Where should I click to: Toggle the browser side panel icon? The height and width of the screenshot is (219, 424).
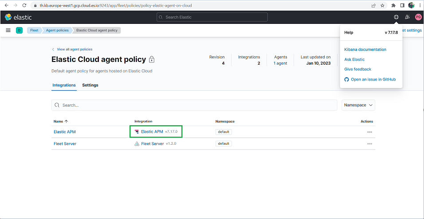[x=402, y=5]
